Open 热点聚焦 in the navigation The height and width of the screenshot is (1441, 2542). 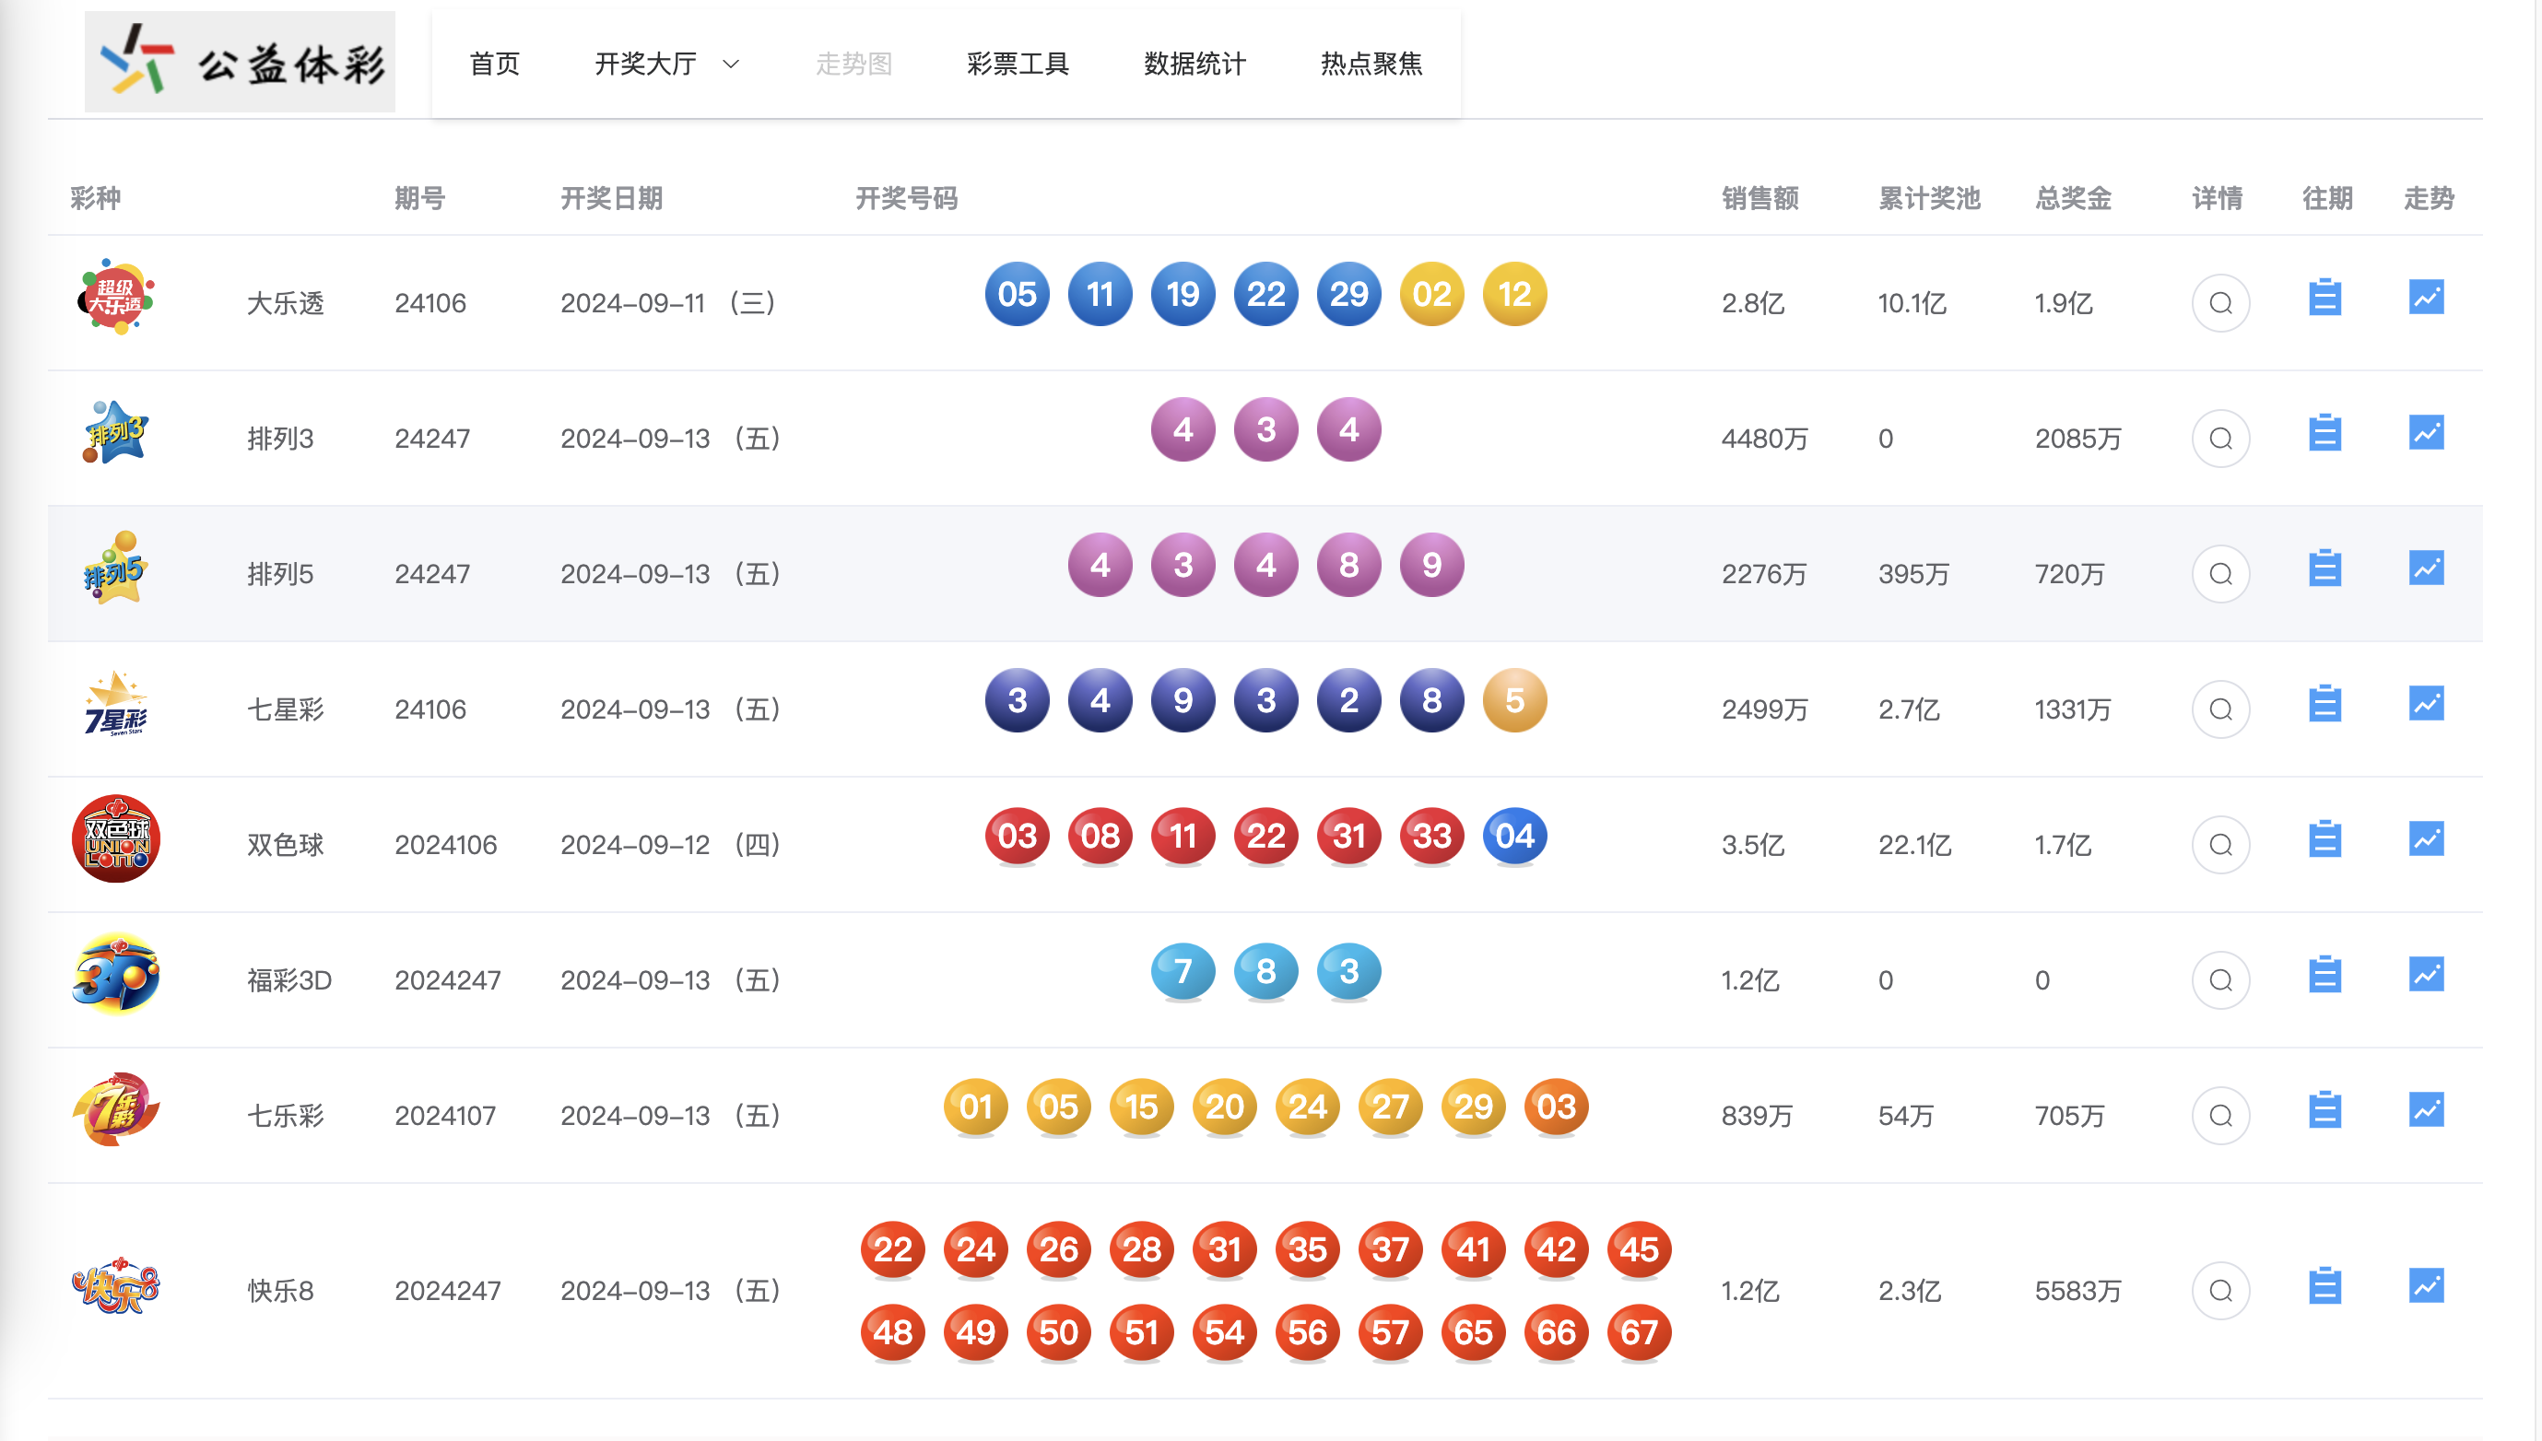pyautogui.click(x=1371, y=64)
